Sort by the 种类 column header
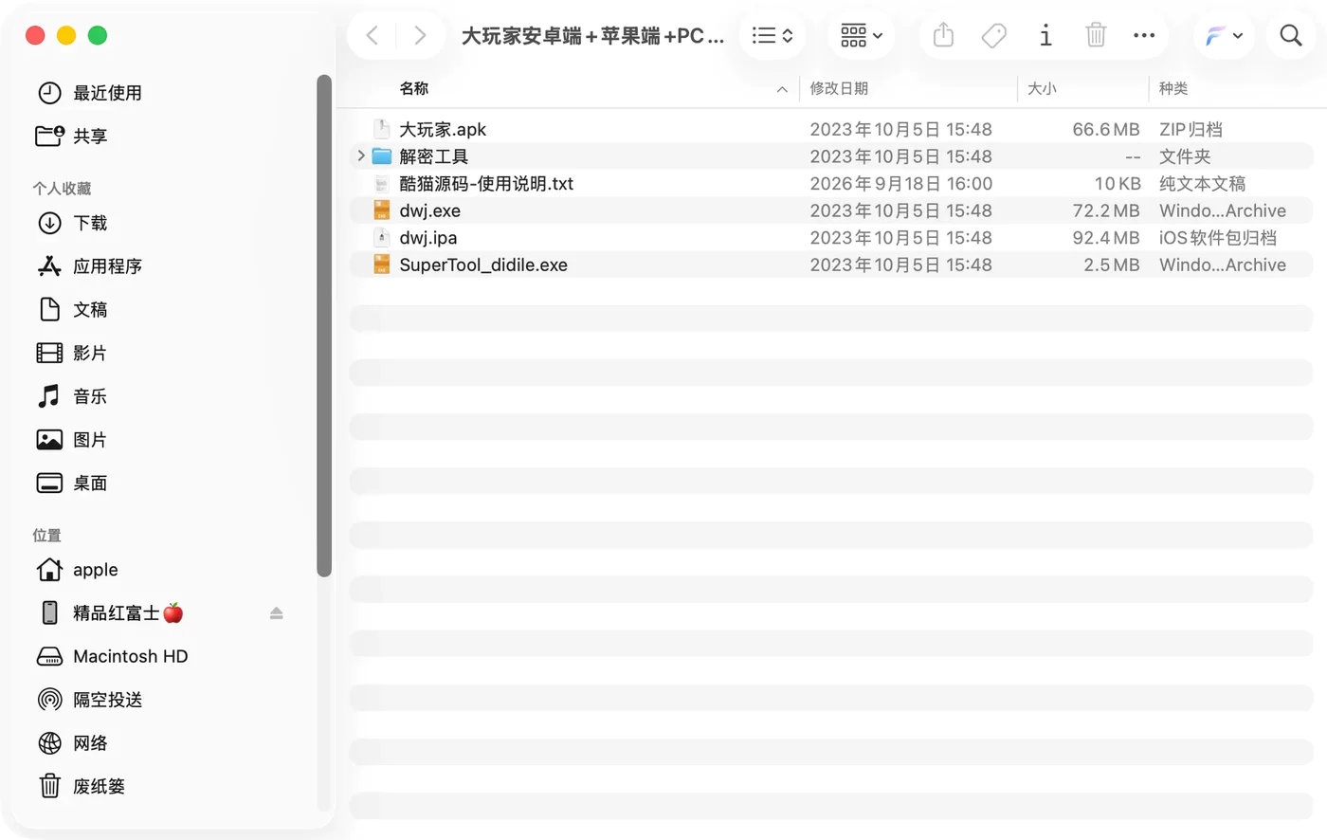The height and width of the screenshot is (840, 1327). (x=1173, y=88)
